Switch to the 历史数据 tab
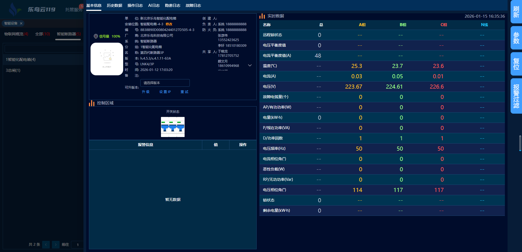Viewport: 522px width, 252px height. pyautogui.click(x=114, y=5)
